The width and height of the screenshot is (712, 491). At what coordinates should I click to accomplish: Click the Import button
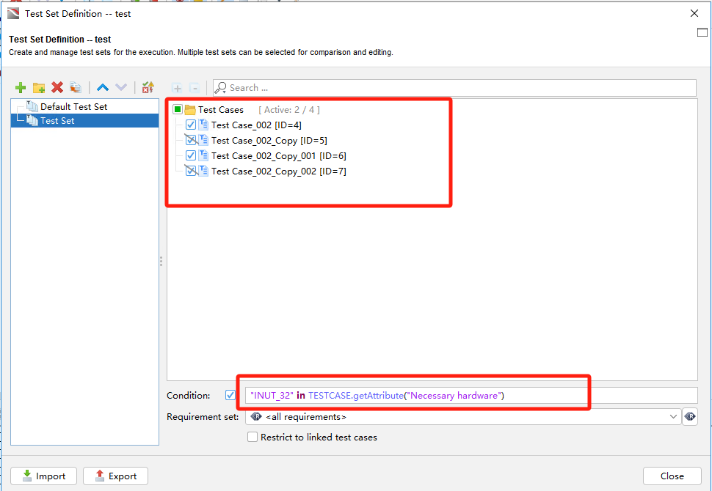pos(43,476)
